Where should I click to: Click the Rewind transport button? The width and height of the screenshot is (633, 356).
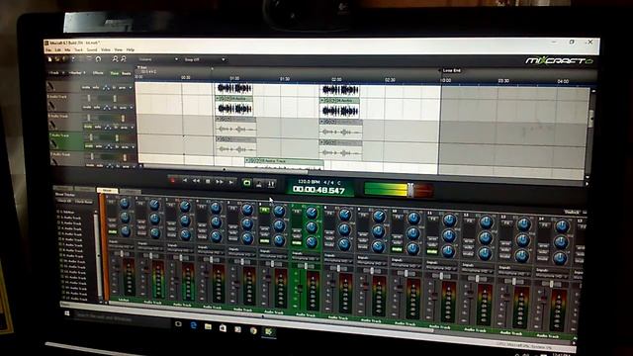tap(196, 181)
